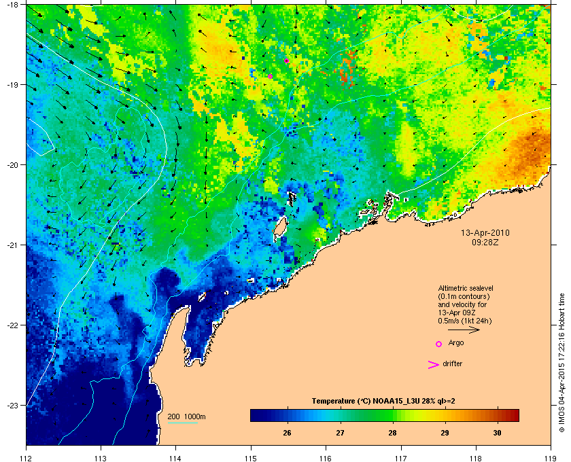Click the cyan depth contour legend line
Viewport: 571px width, 462px height.
[x=182, y=423]
